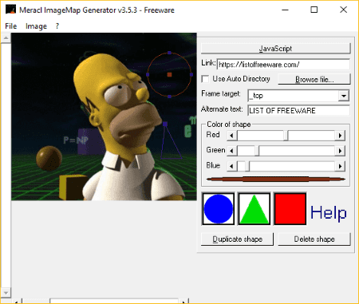Maximize the ImageMap Generator window

point(314,10)
